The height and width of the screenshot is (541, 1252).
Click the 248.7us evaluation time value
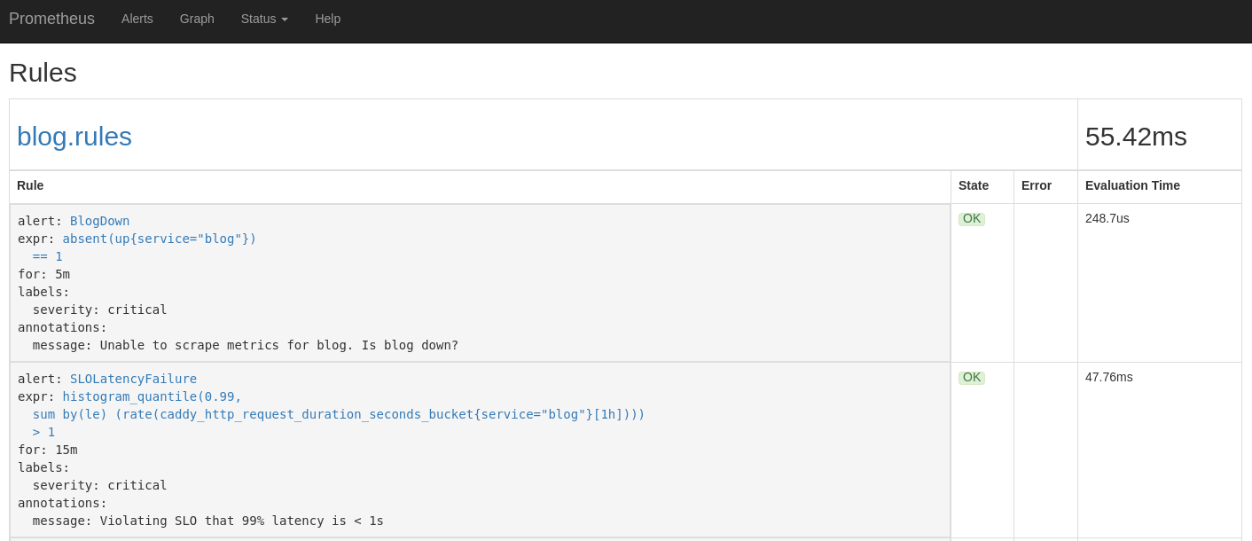1107,218
